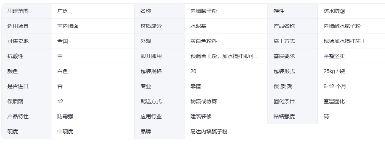385x145 pixels.
Task: Select the 6-12 个月 shelf life value
Action: click(x=335, y=86)
